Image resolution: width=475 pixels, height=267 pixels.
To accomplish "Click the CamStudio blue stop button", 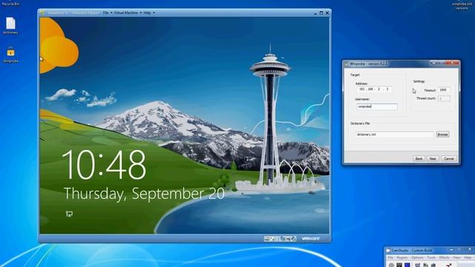I will coord(407,266).
